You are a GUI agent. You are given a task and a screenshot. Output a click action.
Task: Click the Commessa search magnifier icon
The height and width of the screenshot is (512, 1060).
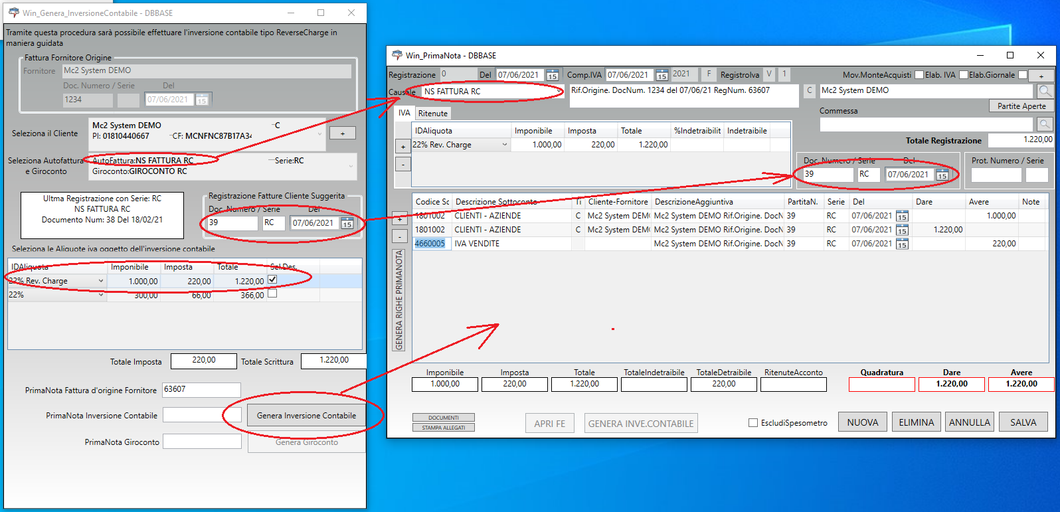[x=1045, y=124]
